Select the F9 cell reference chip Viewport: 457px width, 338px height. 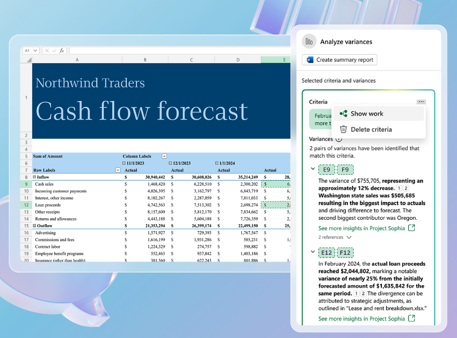345,170
